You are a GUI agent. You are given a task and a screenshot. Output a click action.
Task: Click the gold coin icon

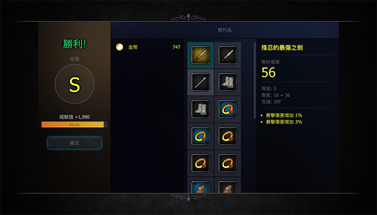[x=120, y=47]
